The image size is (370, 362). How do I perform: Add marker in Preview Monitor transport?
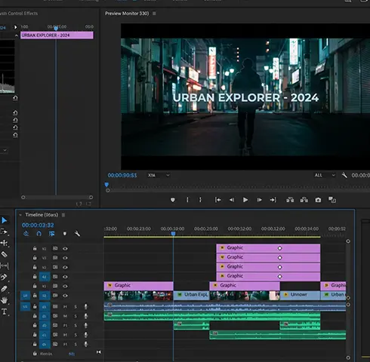pos(173,200)
